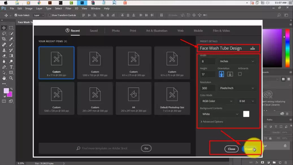The image size is (293, 165).
Task: Select the Hand tool
Action: point(4,78)
